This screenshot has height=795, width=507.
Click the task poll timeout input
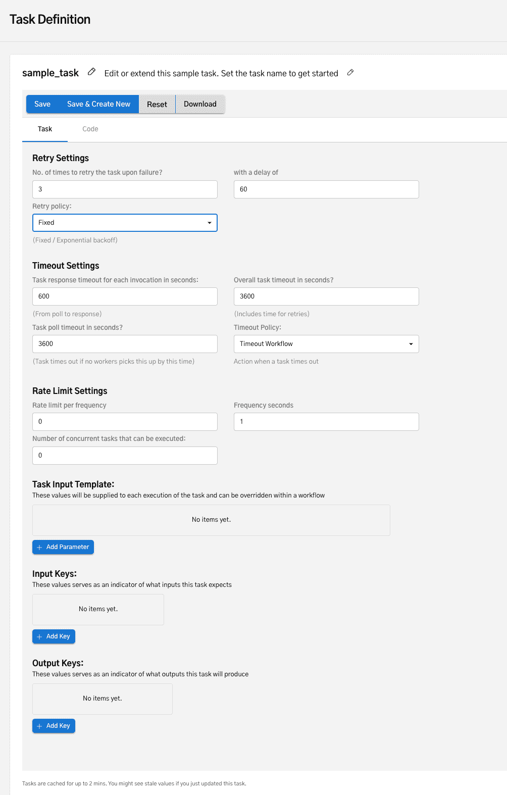click(125, 344)
